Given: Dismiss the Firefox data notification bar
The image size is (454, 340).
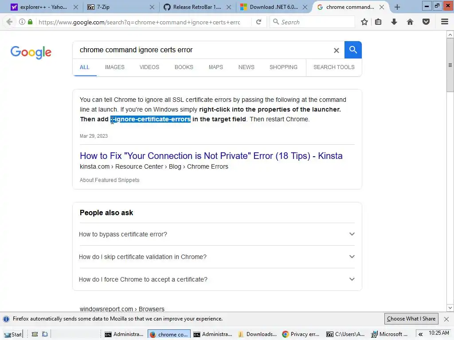Looking at the screenshot, I should [446, 319].
